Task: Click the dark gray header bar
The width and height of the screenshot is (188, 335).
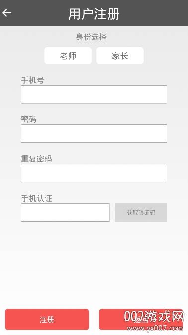Action: pos(94,13)
